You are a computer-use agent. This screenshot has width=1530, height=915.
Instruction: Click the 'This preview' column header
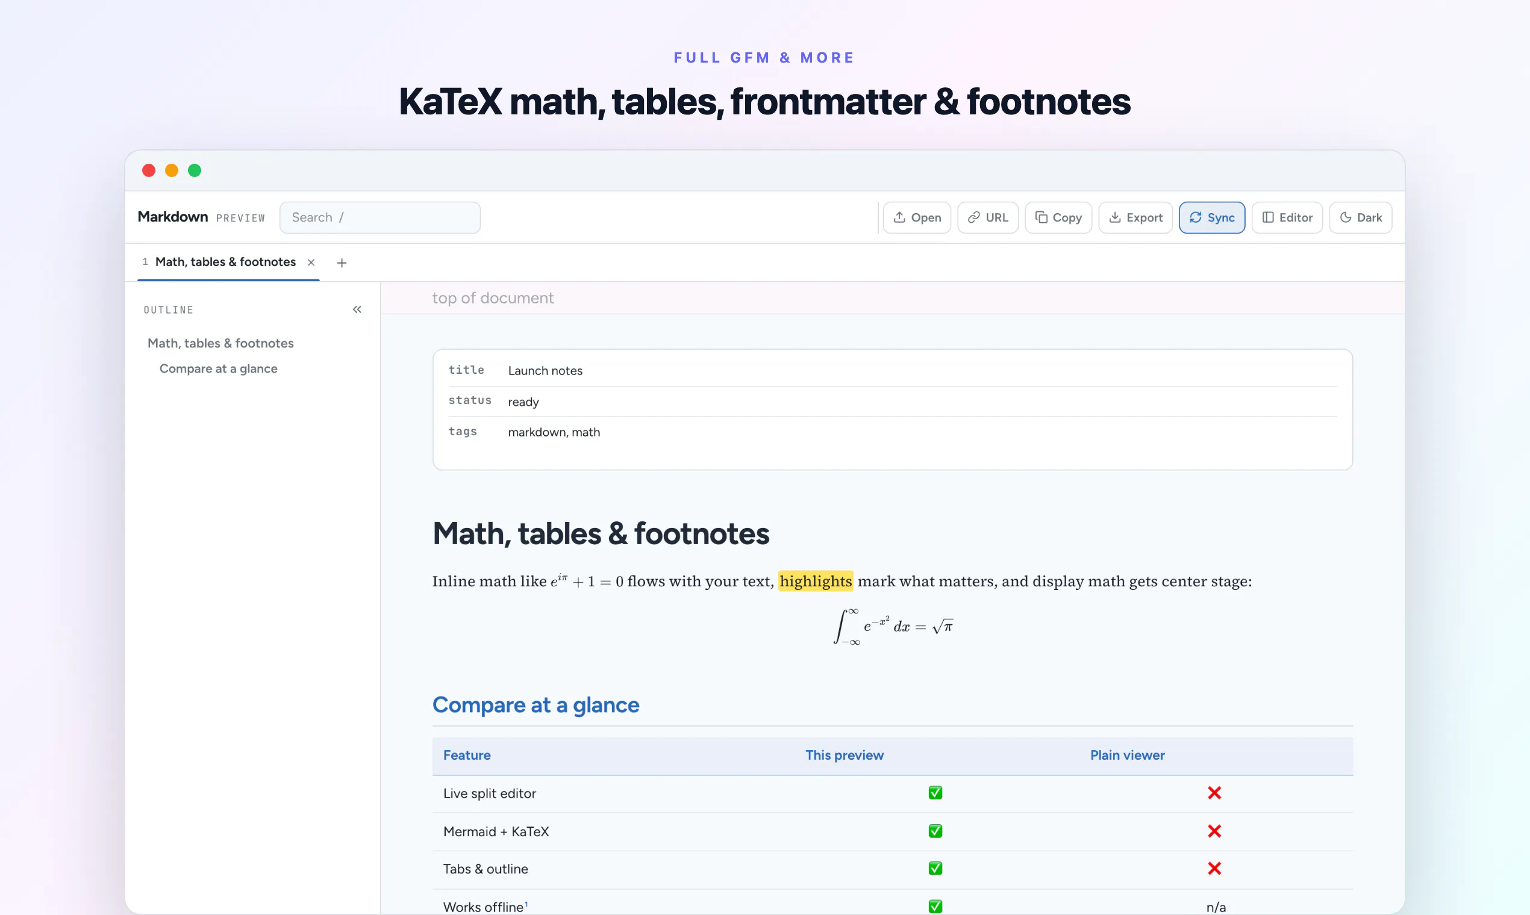845,755
